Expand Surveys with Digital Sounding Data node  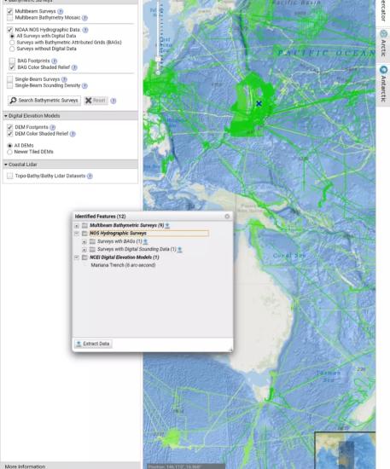coord(84,250)
